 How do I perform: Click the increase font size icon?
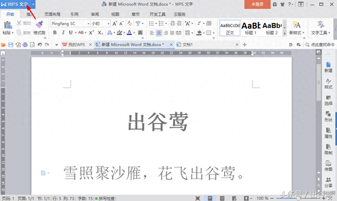pos(115,23)
